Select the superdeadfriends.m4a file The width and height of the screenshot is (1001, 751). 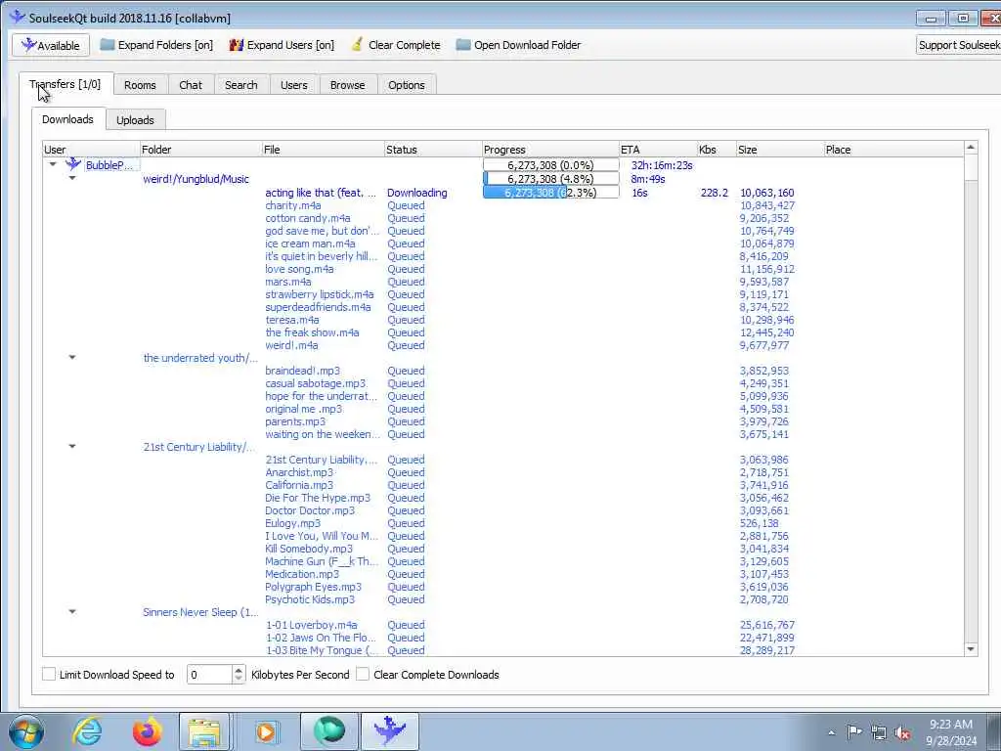(x=318, y=307)
